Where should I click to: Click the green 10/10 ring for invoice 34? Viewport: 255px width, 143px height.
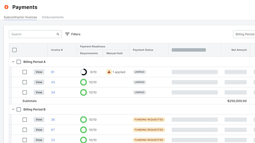pos(83,92)
